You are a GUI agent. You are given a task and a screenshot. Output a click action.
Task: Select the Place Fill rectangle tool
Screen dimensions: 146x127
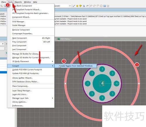point(105,6)
